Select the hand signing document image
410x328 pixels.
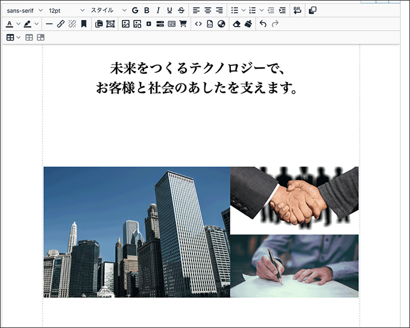pyautogui.click(x=294, y=266)
